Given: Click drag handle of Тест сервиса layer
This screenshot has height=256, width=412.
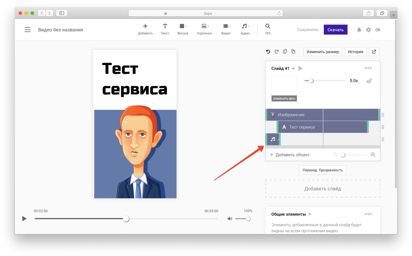Looking at the screenshot, I should pyautogui.click(x=383, y=127).
